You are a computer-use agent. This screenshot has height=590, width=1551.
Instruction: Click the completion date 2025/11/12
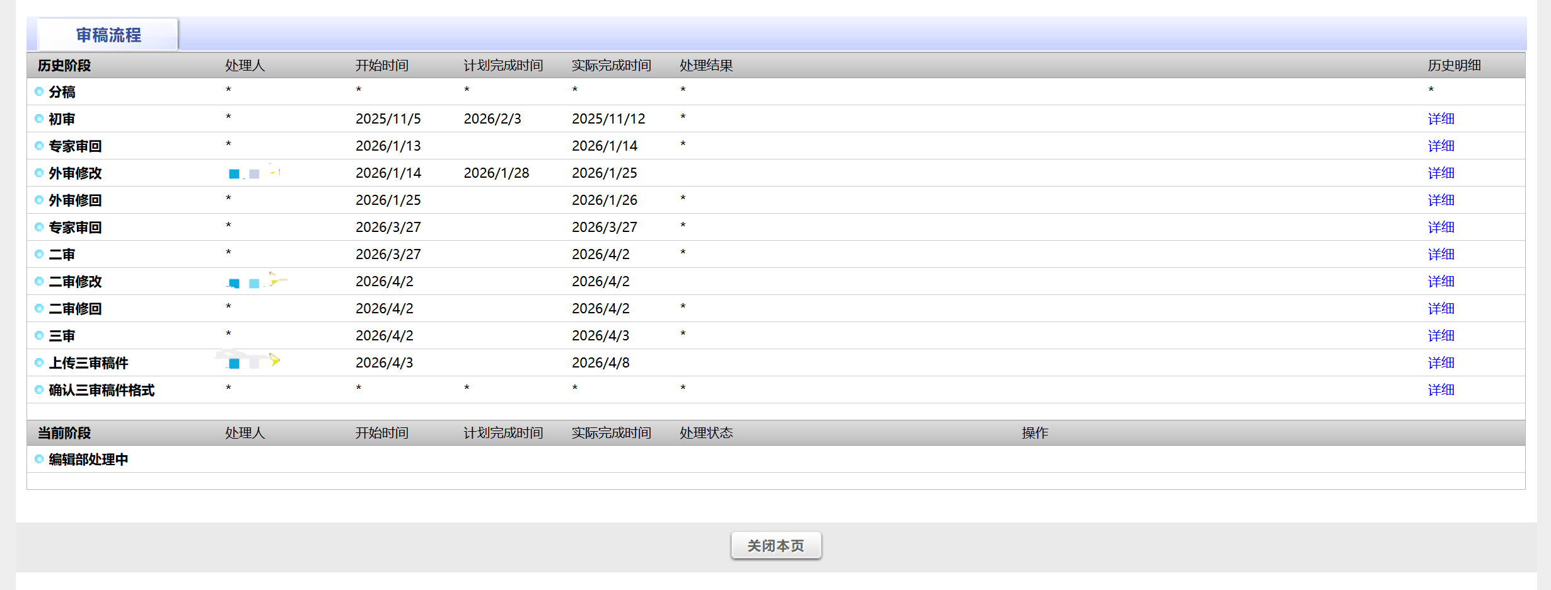pos(608,119)
